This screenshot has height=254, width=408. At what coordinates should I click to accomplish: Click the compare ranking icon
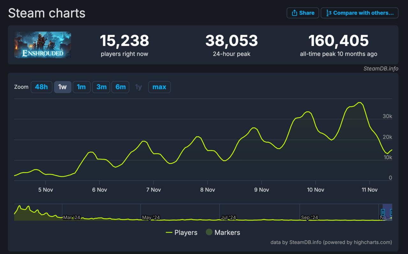coord(328,13)
